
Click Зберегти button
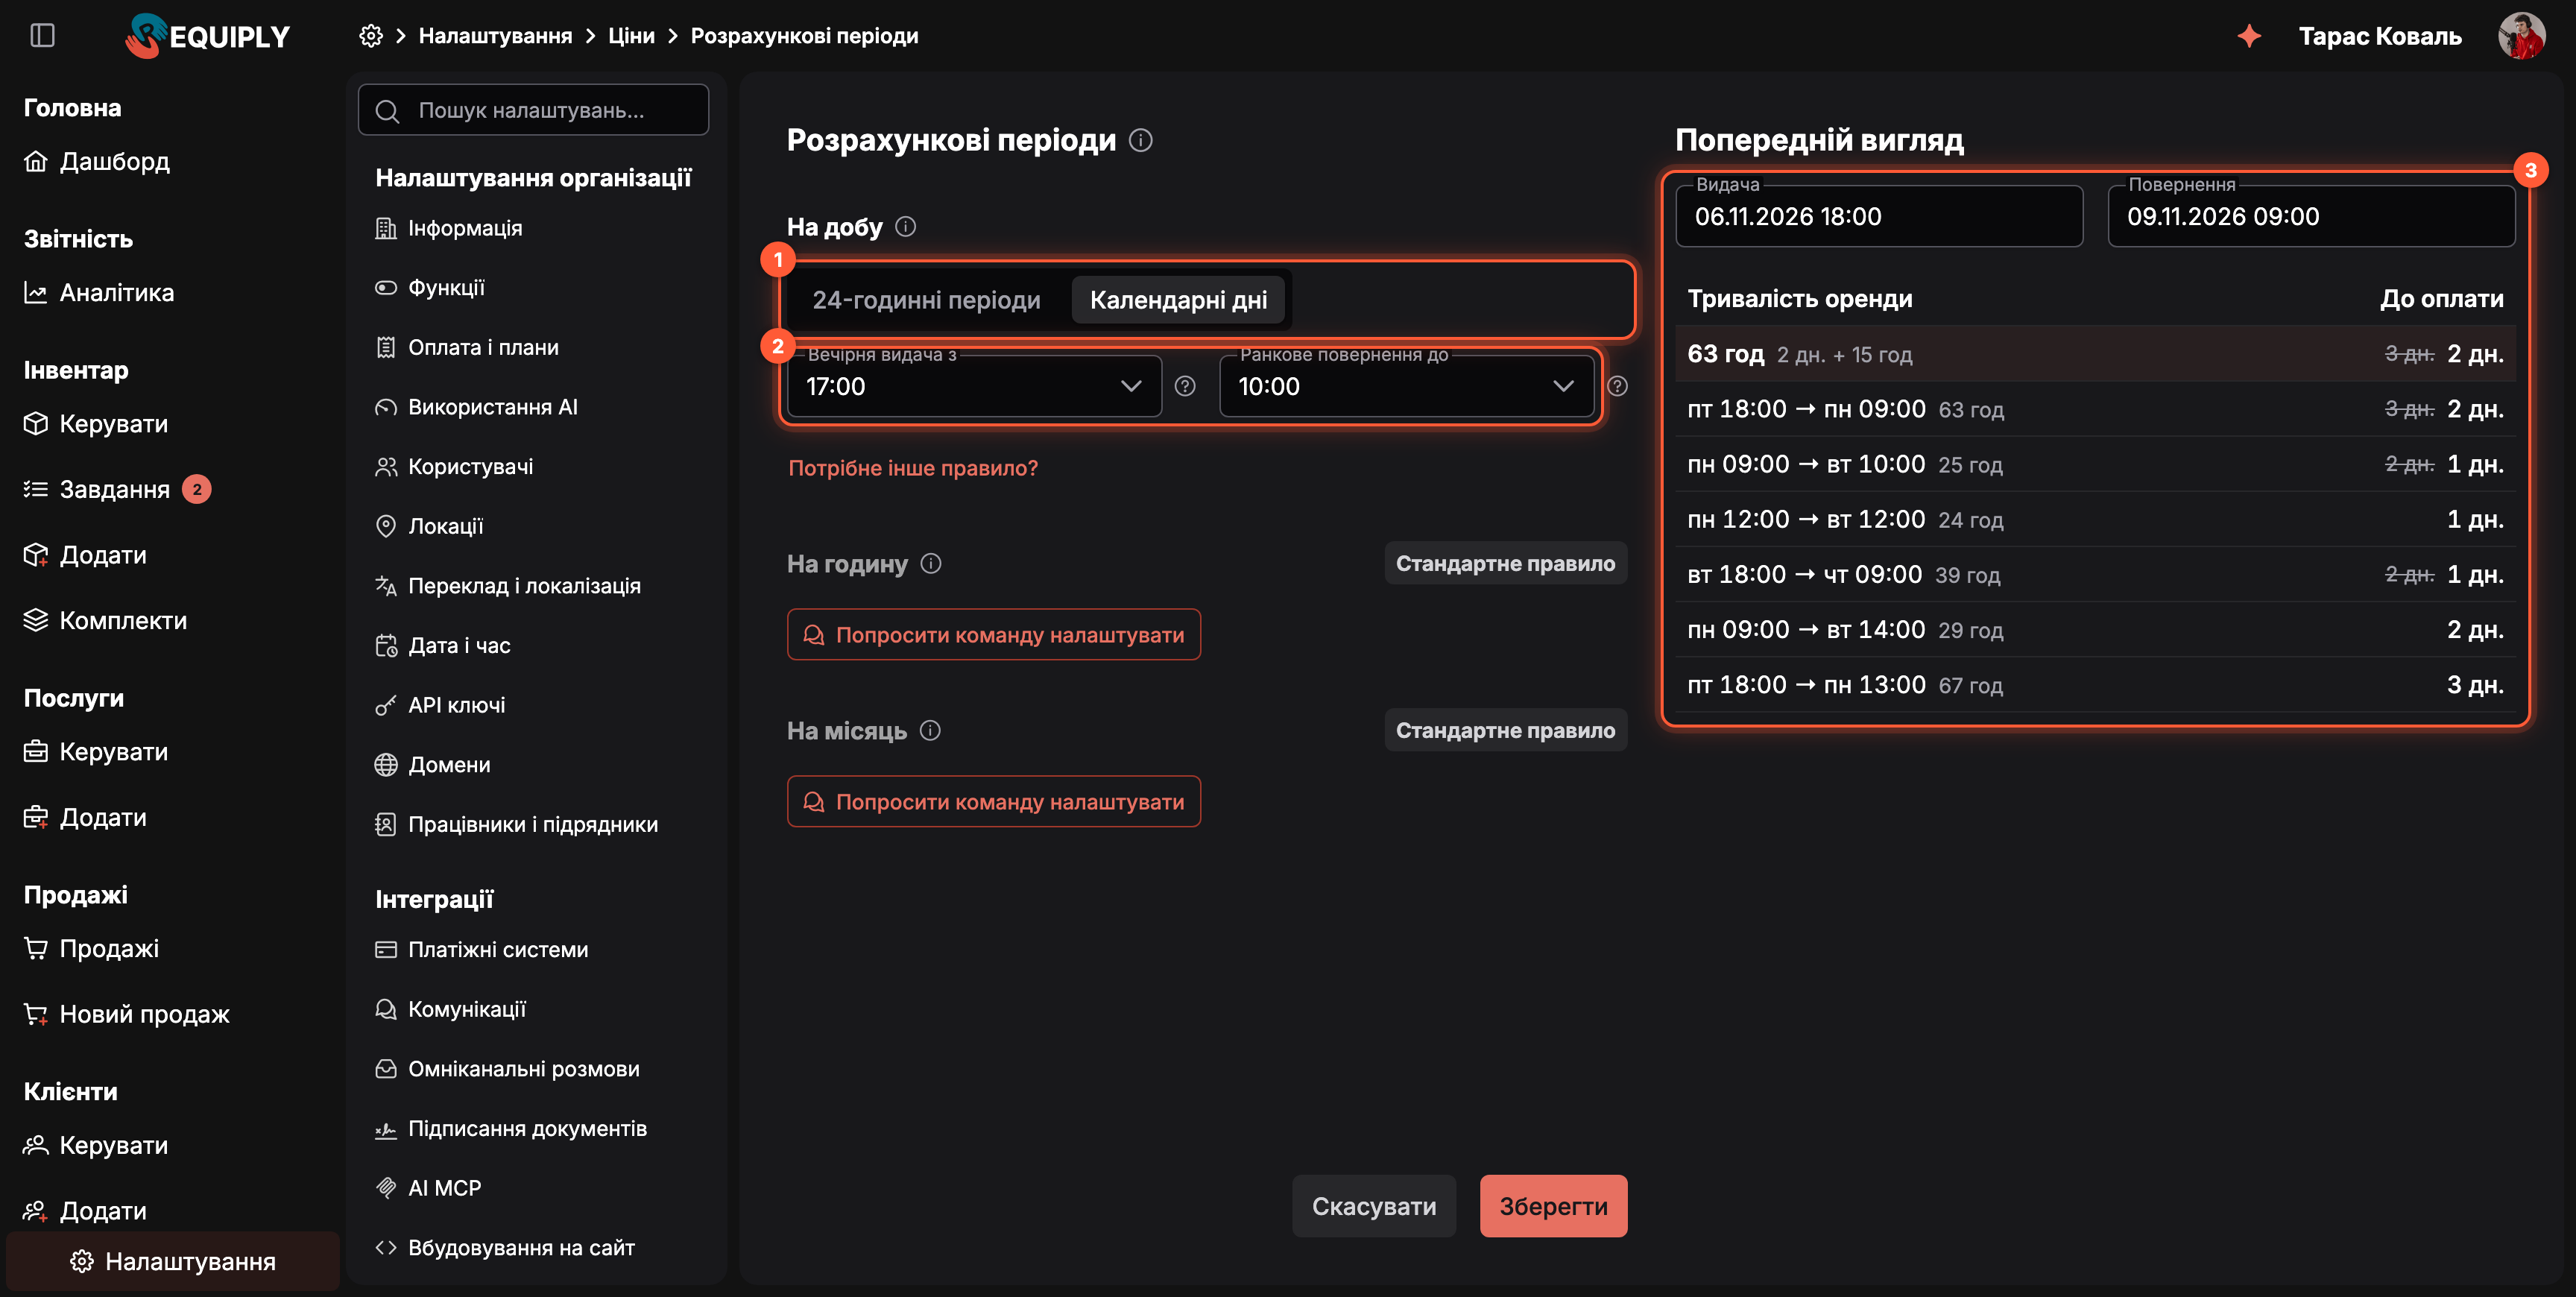(x=1553, y=1206)
